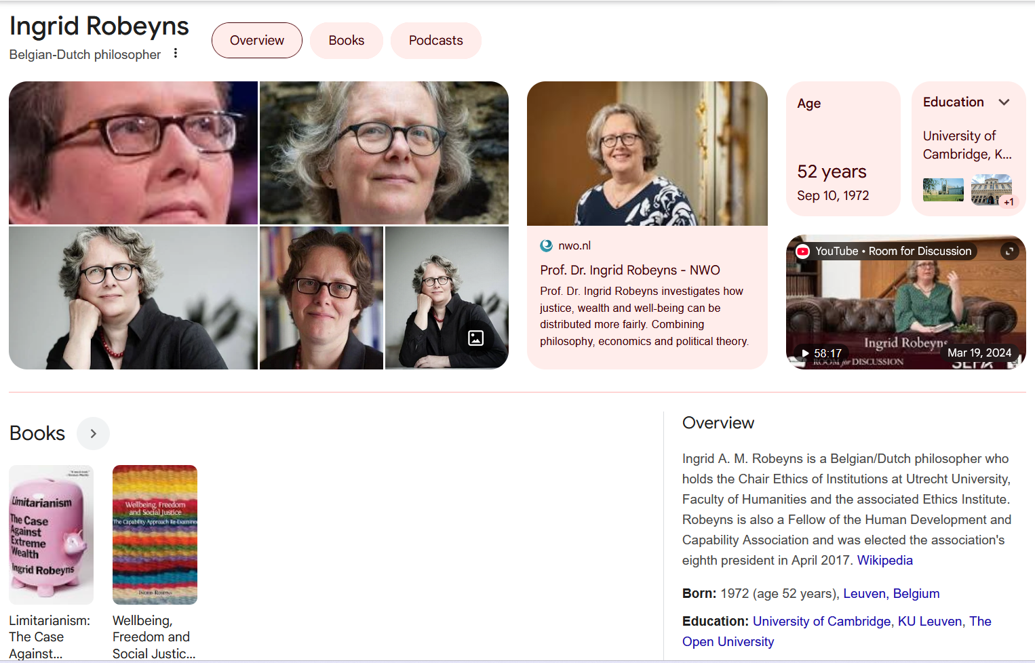
Task: Open the Podcasts tab
Action: click(x=436, y=41)
